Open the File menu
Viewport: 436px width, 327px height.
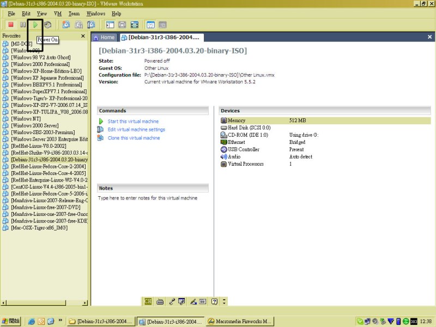click(11, 14)
